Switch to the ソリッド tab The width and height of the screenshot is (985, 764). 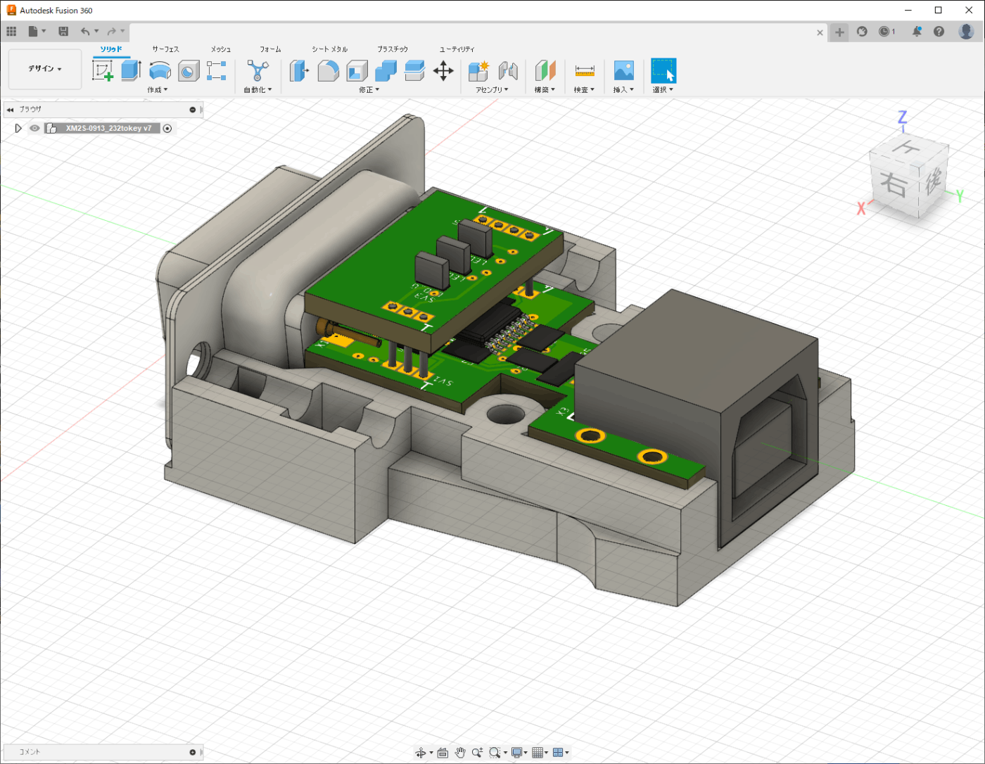tap(111, 49)
